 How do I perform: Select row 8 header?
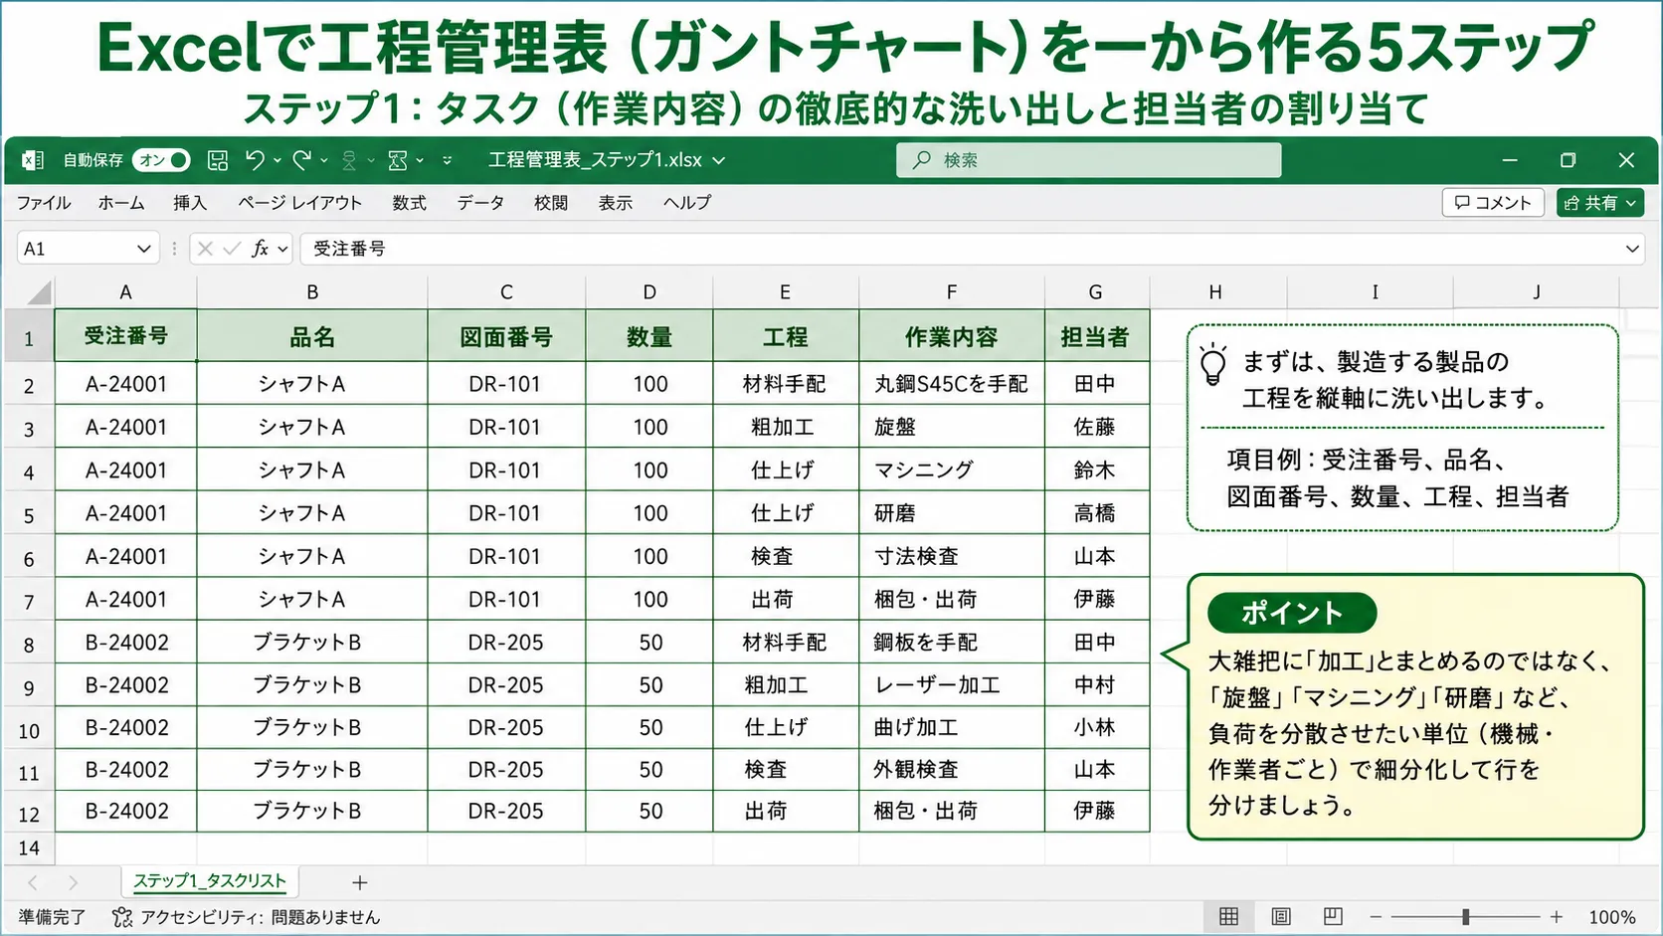click(x=29, y=645)
